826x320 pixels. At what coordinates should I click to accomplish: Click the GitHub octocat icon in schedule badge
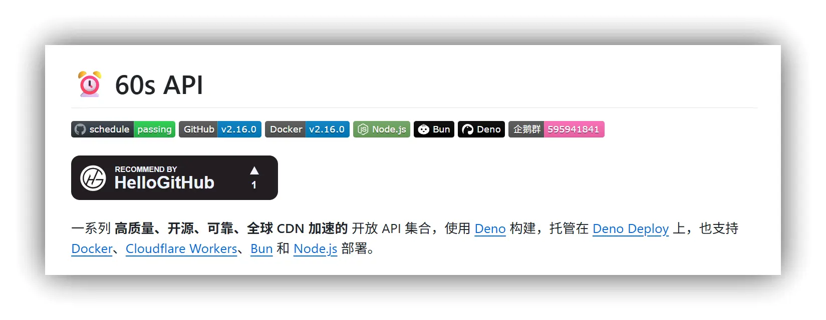click(x=80, y=129)
